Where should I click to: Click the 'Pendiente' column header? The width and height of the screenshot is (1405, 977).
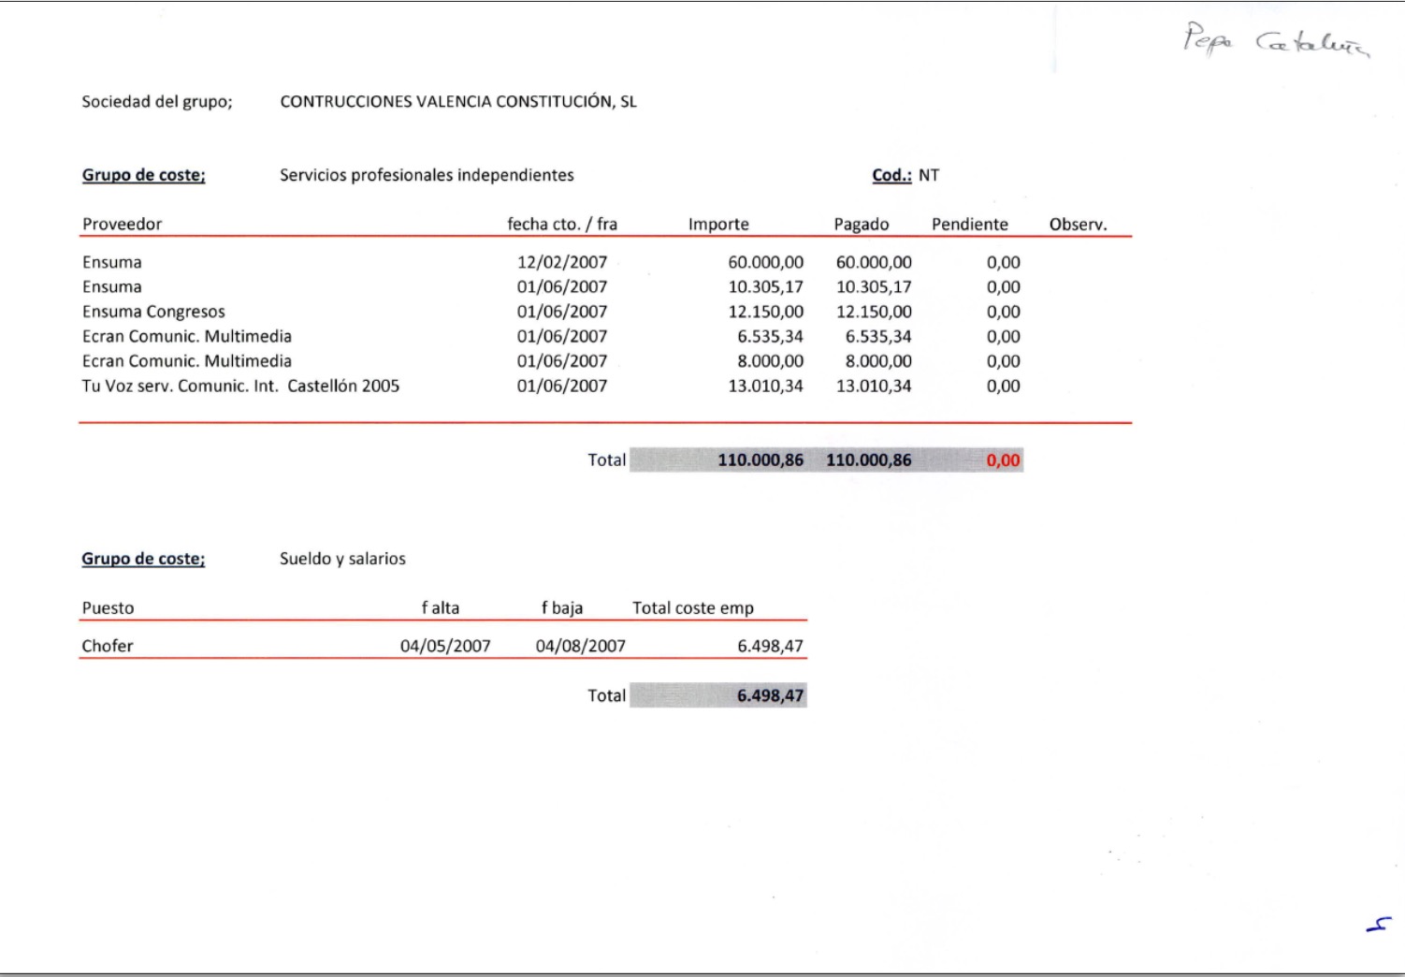(x=969, y=224)
